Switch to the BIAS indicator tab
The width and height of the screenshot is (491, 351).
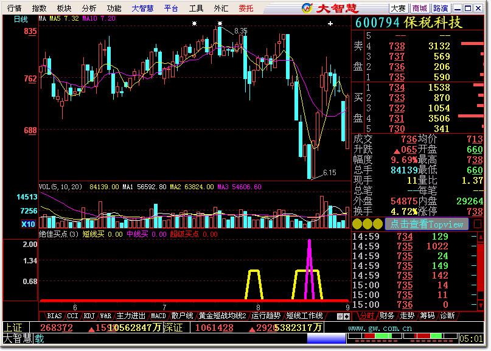tap(54, 316)
